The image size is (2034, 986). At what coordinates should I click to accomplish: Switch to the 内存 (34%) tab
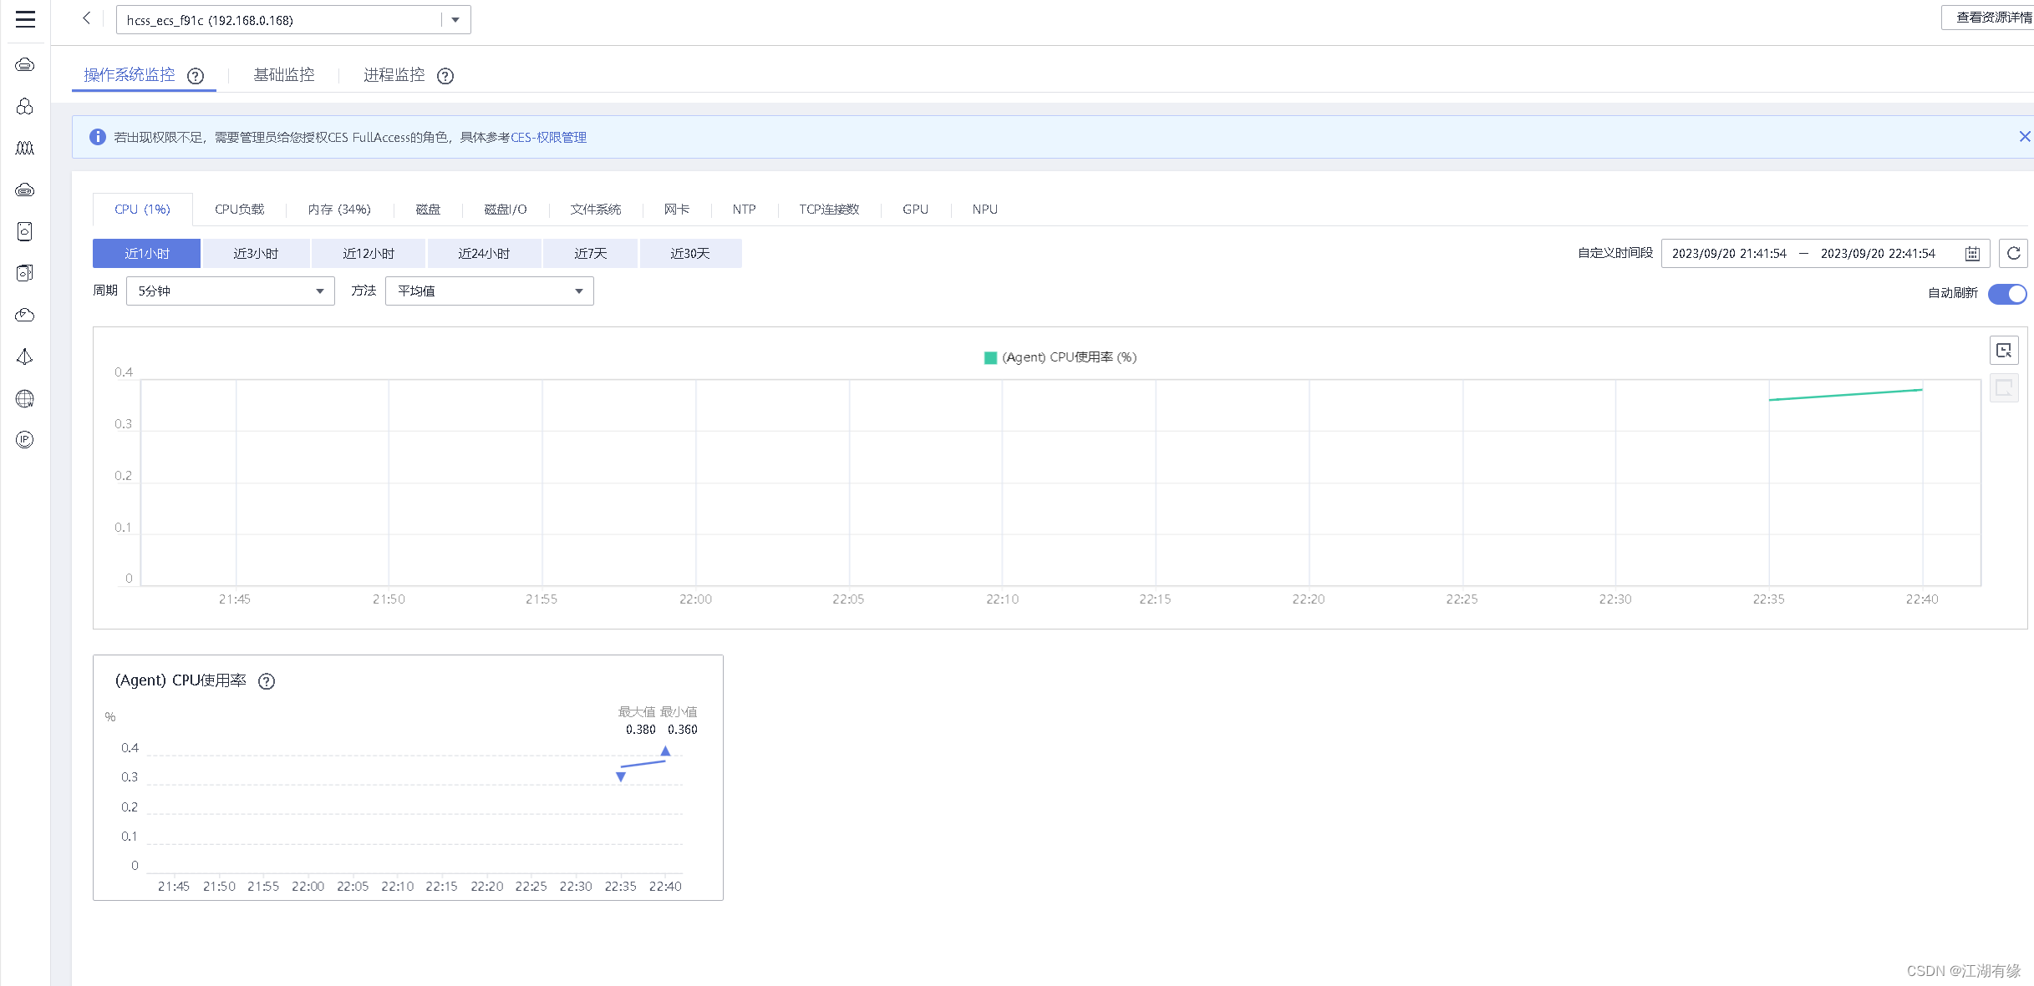click(x=339, y=210)
